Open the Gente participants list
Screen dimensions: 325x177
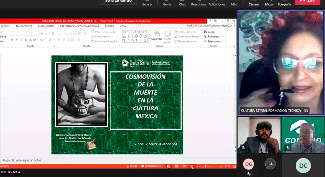(x=167, y=3)
